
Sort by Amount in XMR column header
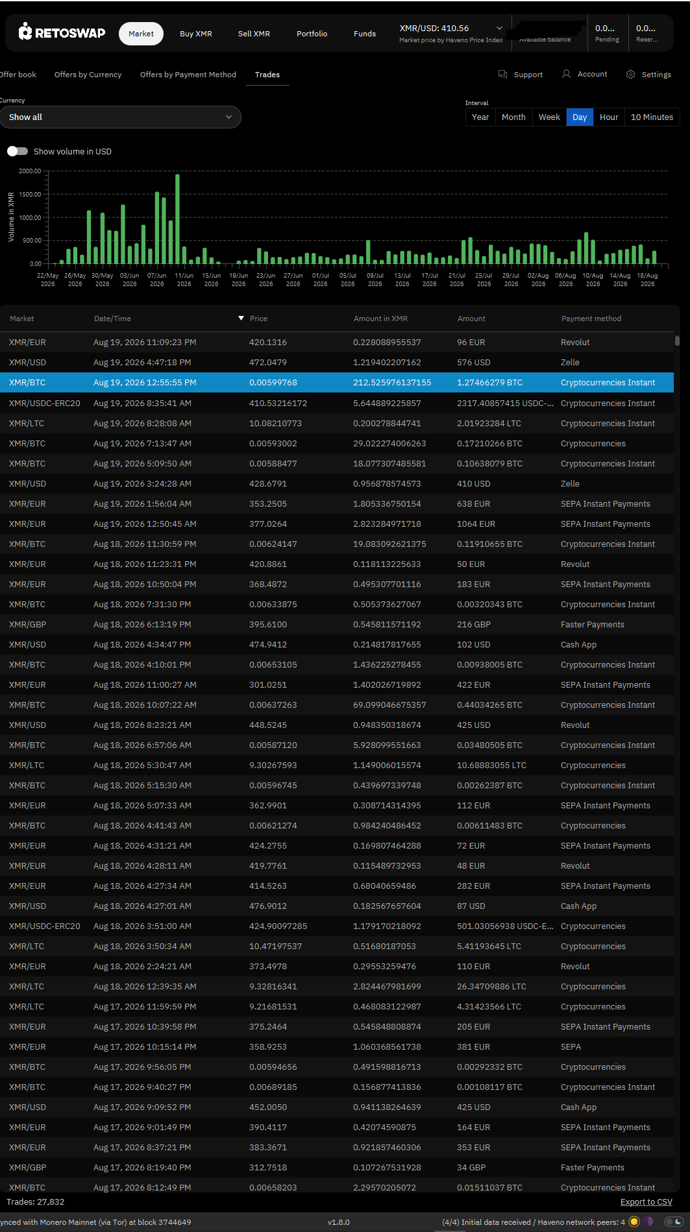pos(380,319)
